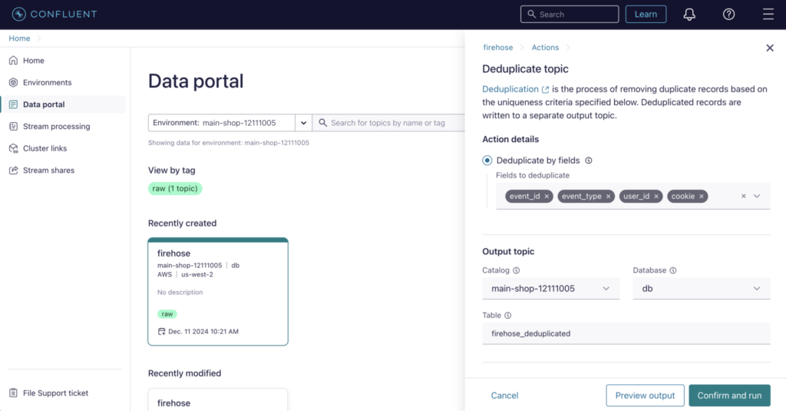Click the Stream processing sidebar icon

(x=14, y=127)
